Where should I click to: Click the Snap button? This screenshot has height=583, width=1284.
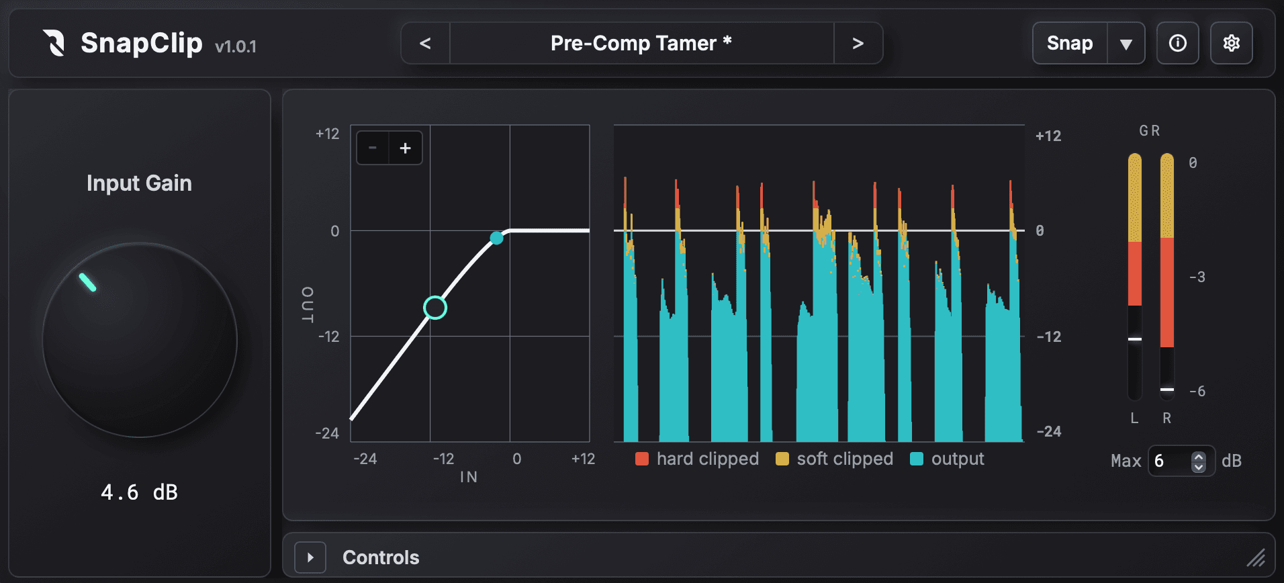tap(1070, 43)
